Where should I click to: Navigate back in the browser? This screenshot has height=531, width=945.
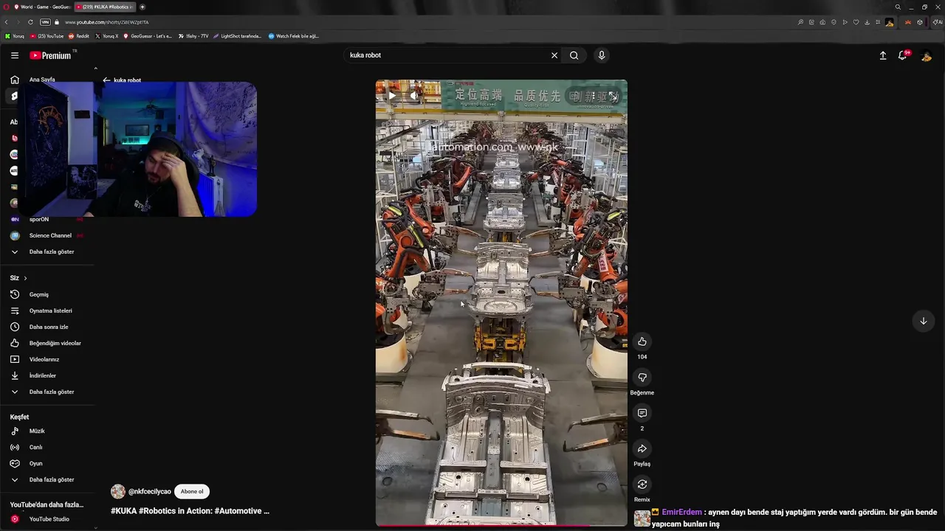click(7, 22)
